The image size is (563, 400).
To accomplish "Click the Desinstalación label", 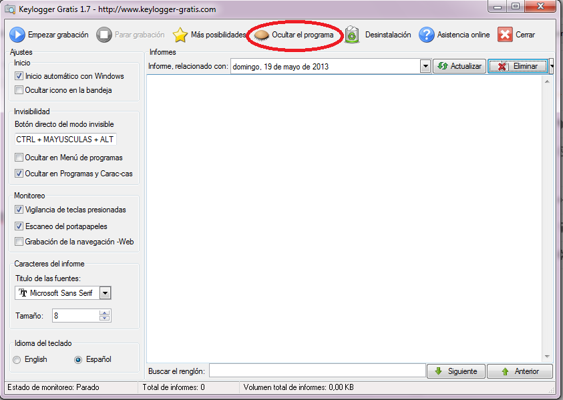I will [x=388, y=35].
